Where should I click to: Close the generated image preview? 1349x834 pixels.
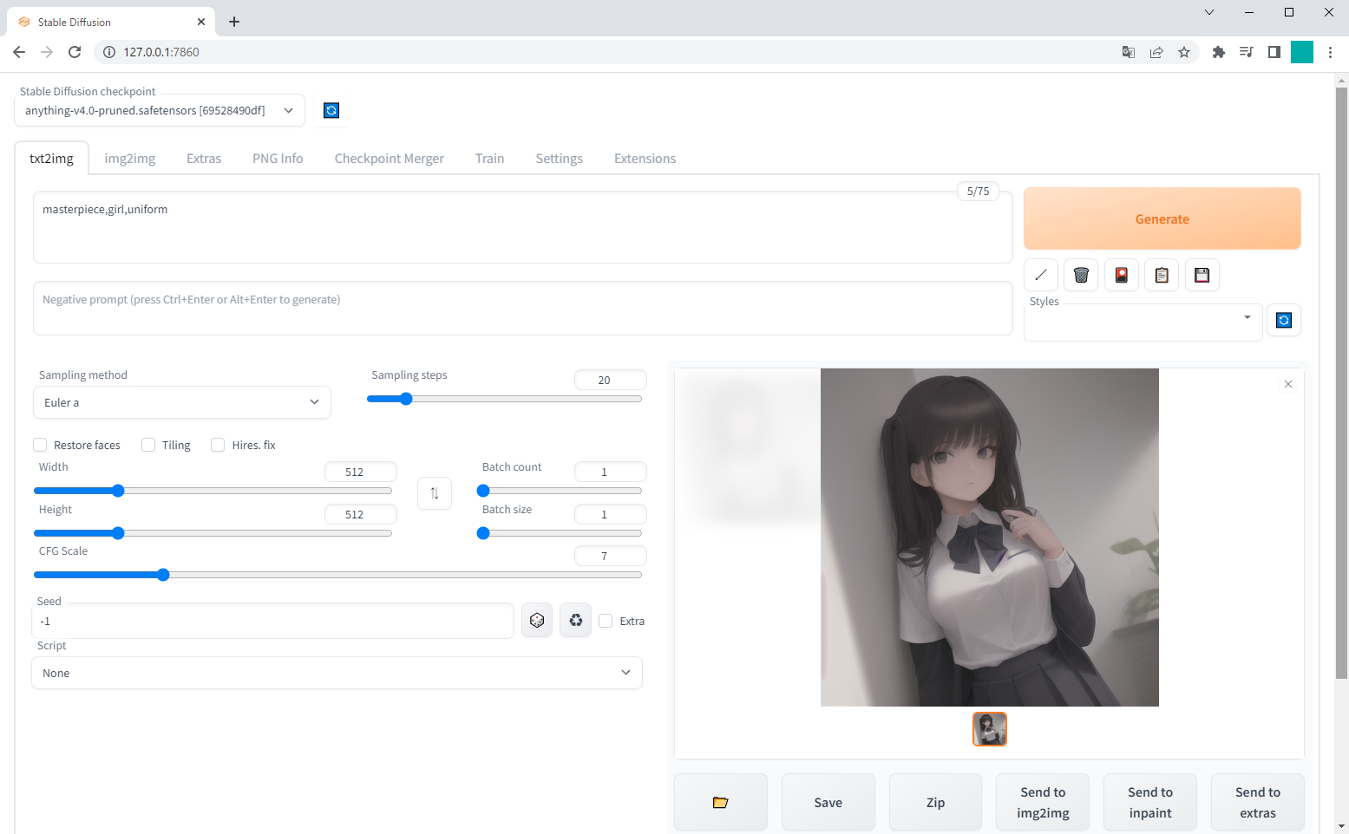click(x=1287, y=384)
